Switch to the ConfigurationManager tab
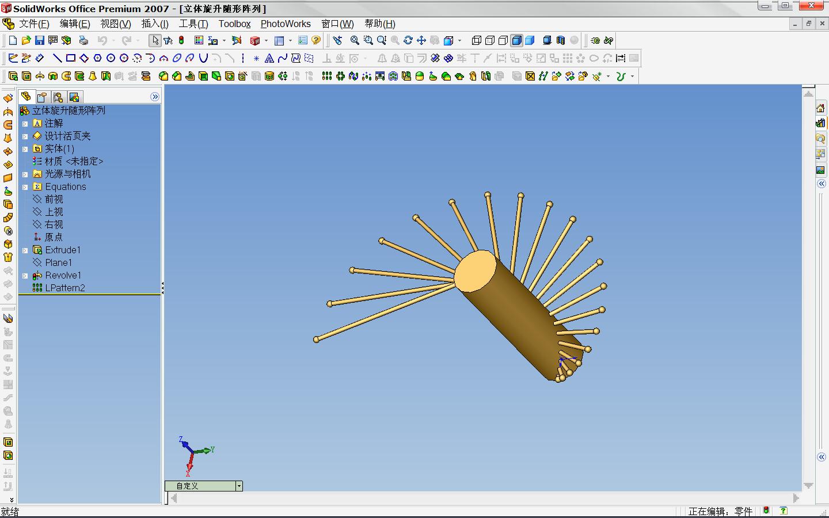The width and height of the screenshot is (829, 518). 58,97
